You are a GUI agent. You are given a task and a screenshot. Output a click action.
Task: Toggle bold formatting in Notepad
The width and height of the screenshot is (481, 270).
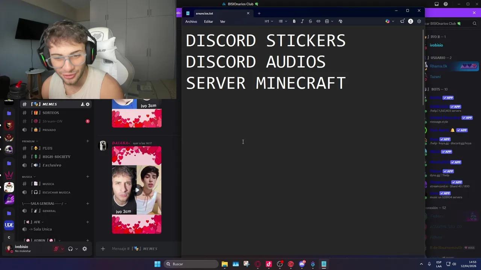tap(294, 21)
